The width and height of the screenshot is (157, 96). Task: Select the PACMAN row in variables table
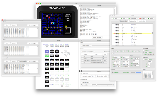[94, 60]
